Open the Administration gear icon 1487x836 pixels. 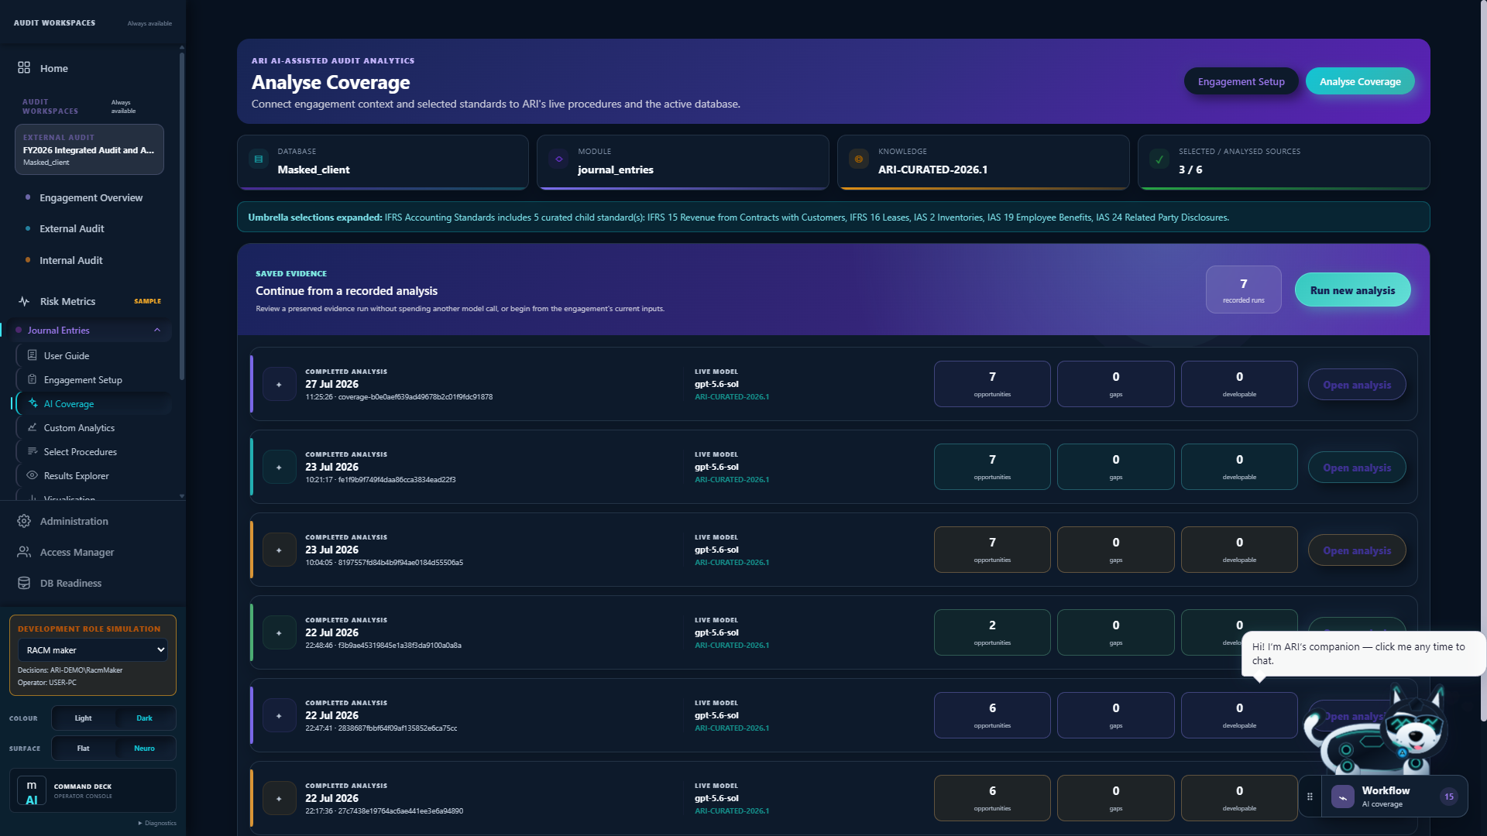pos(24,521)
